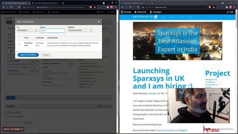Open Project in the Sparxsys site navigation
Screen dimensions: 238x134
click(x=182, y=17)
